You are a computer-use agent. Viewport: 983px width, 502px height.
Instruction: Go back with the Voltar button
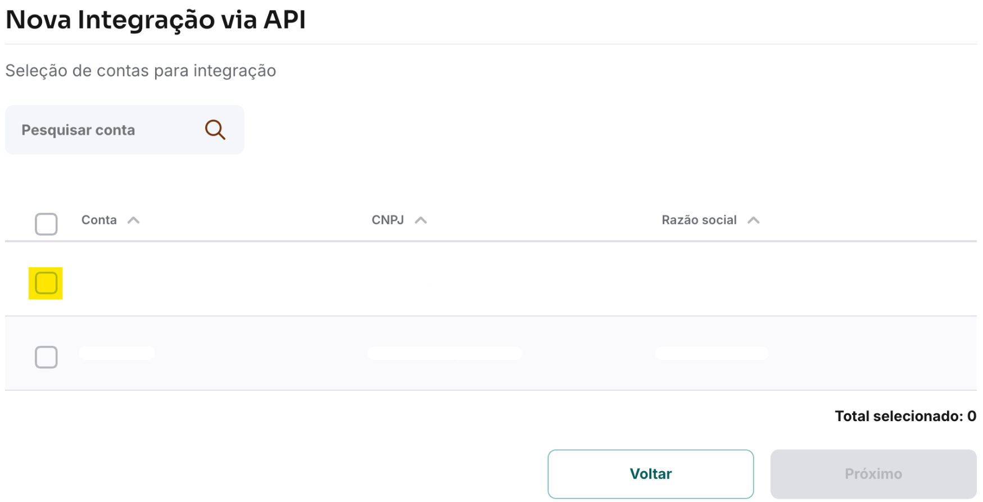[x=651, y=474]
